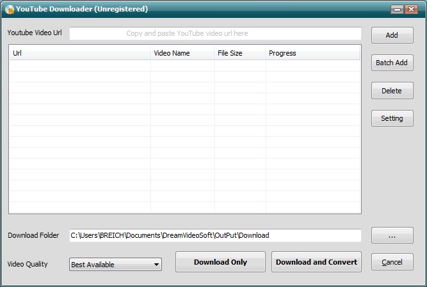Click the "Youtube Video Url" label
Image resolution: width=427 pixels, height=287 pixels.
[x=35, y=33]
